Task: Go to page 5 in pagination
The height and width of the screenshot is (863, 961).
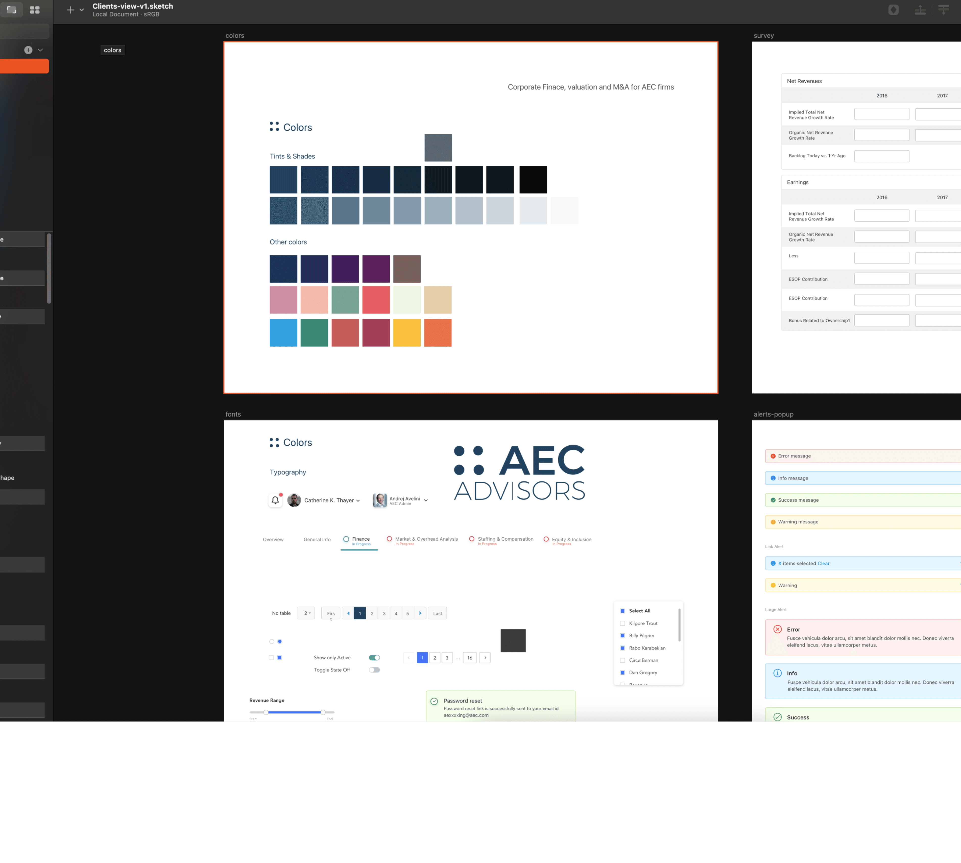Action: click(407, 613)
